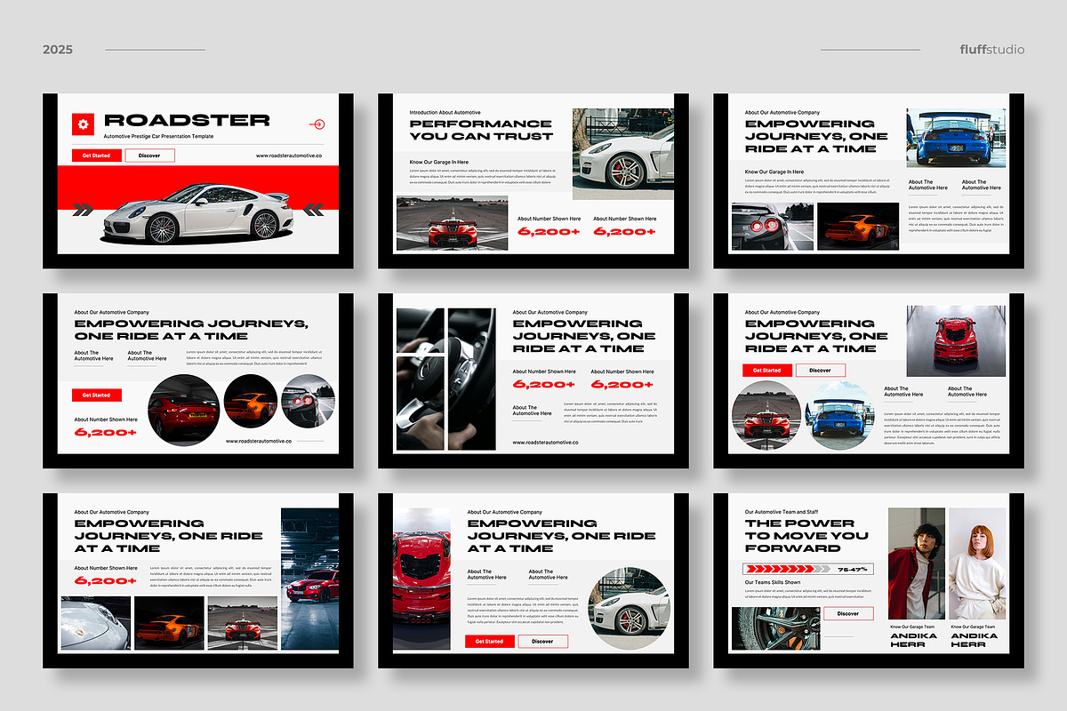
Task: Select the red sports car rear photo, bottom-center slide
Action: pos(422,579)
